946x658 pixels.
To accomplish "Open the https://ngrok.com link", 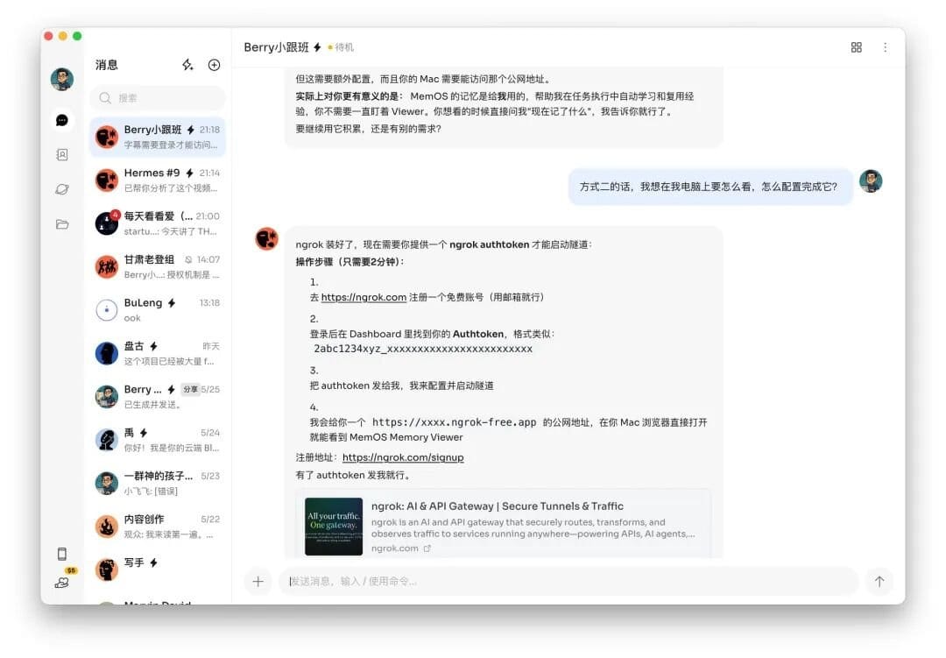I will (x=364, y=297).
